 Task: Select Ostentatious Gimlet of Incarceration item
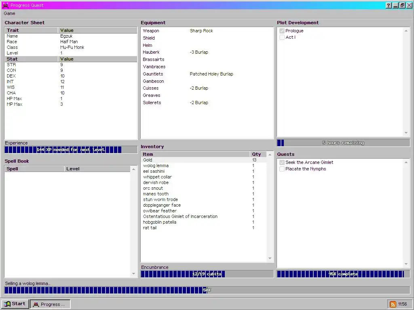click(204, 216)
